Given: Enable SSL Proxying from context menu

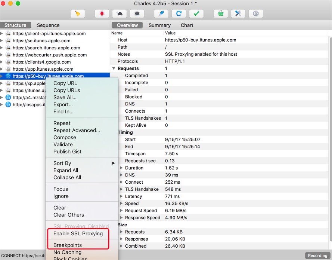Looking at the screenshot, I should pyautogui.click(x=78, y=233).
